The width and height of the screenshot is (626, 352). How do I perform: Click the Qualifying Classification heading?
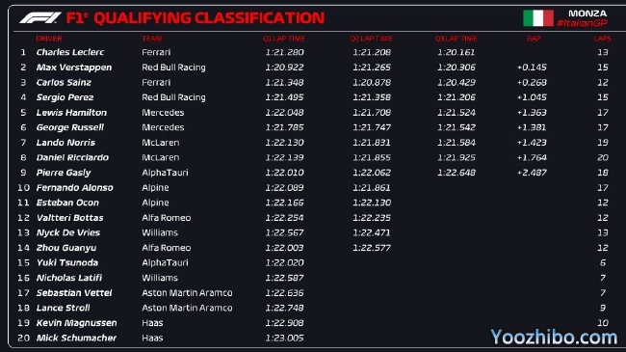point(196,18)
